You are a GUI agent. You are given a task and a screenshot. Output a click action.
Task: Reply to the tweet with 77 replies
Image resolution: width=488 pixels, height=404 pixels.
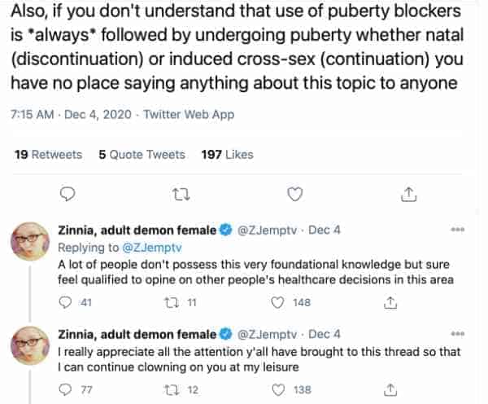click(x=65, y=389)
